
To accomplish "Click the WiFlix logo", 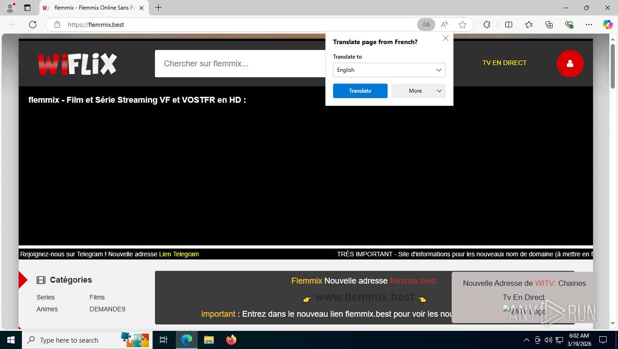I will (x=77, y=64).
